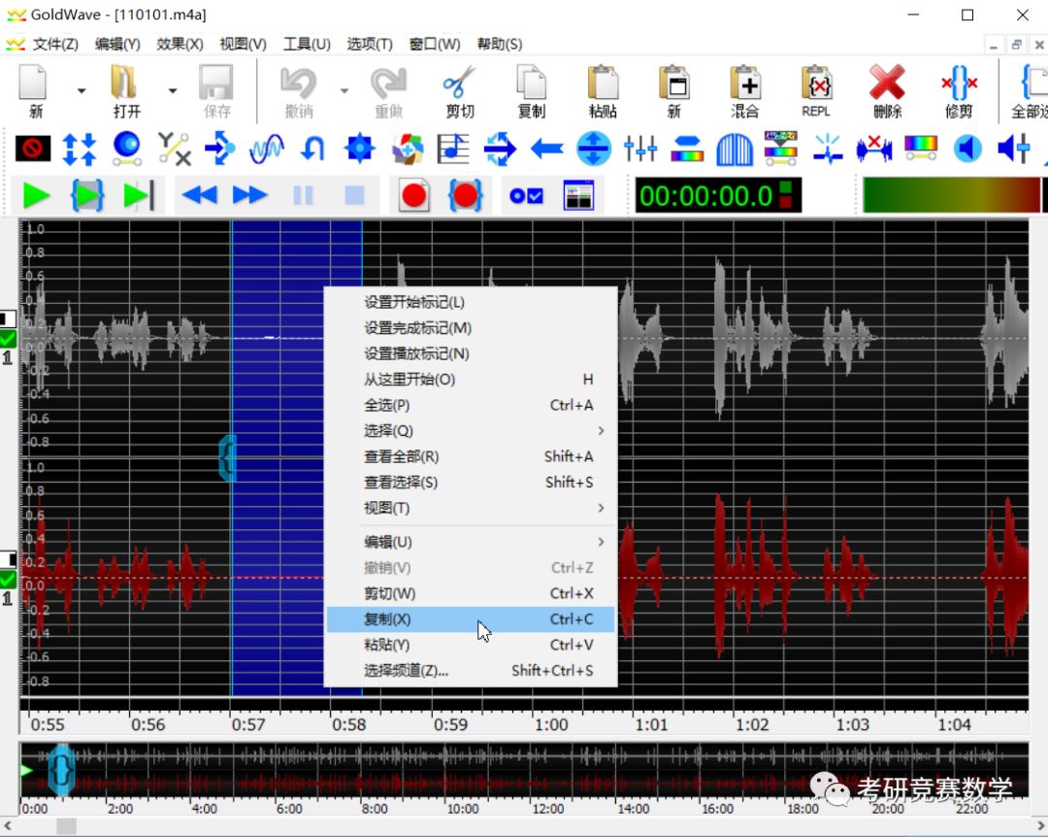
Task: Toggle the green checkmark for the lower red channel
Action: tap(8, 579)
